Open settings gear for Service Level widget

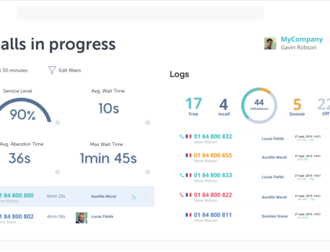pos(58,123)
